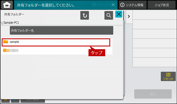
Task: Refresh the shared folder list
Action: point(85,15)
